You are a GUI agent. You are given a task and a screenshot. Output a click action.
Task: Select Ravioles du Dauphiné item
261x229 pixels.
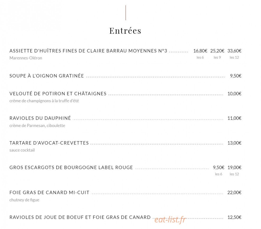(40, 118)
